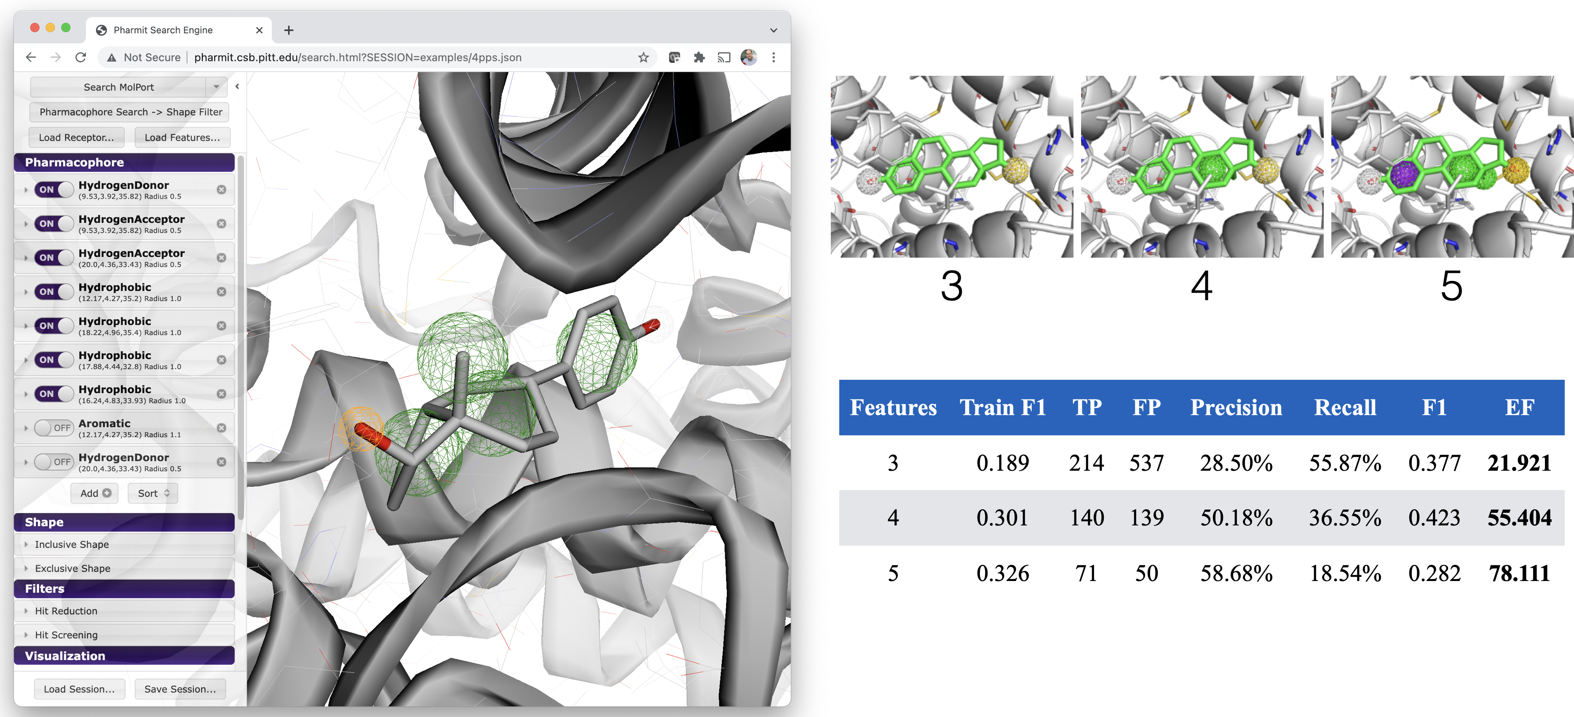Open the browser extensions puzzle icon
The height and width of the screenshot is (717, 1574).
[x=699, y=57]
